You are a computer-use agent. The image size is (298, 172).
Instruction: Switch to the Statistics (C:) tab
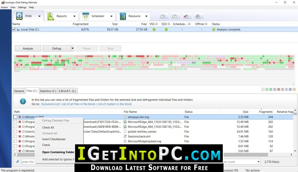pyautogui.click(x=48, y=91)
